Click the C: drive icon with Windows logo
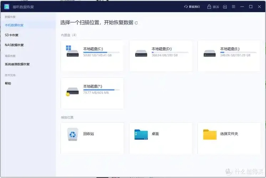Screen dimensions: 266x178 [72, 51]
